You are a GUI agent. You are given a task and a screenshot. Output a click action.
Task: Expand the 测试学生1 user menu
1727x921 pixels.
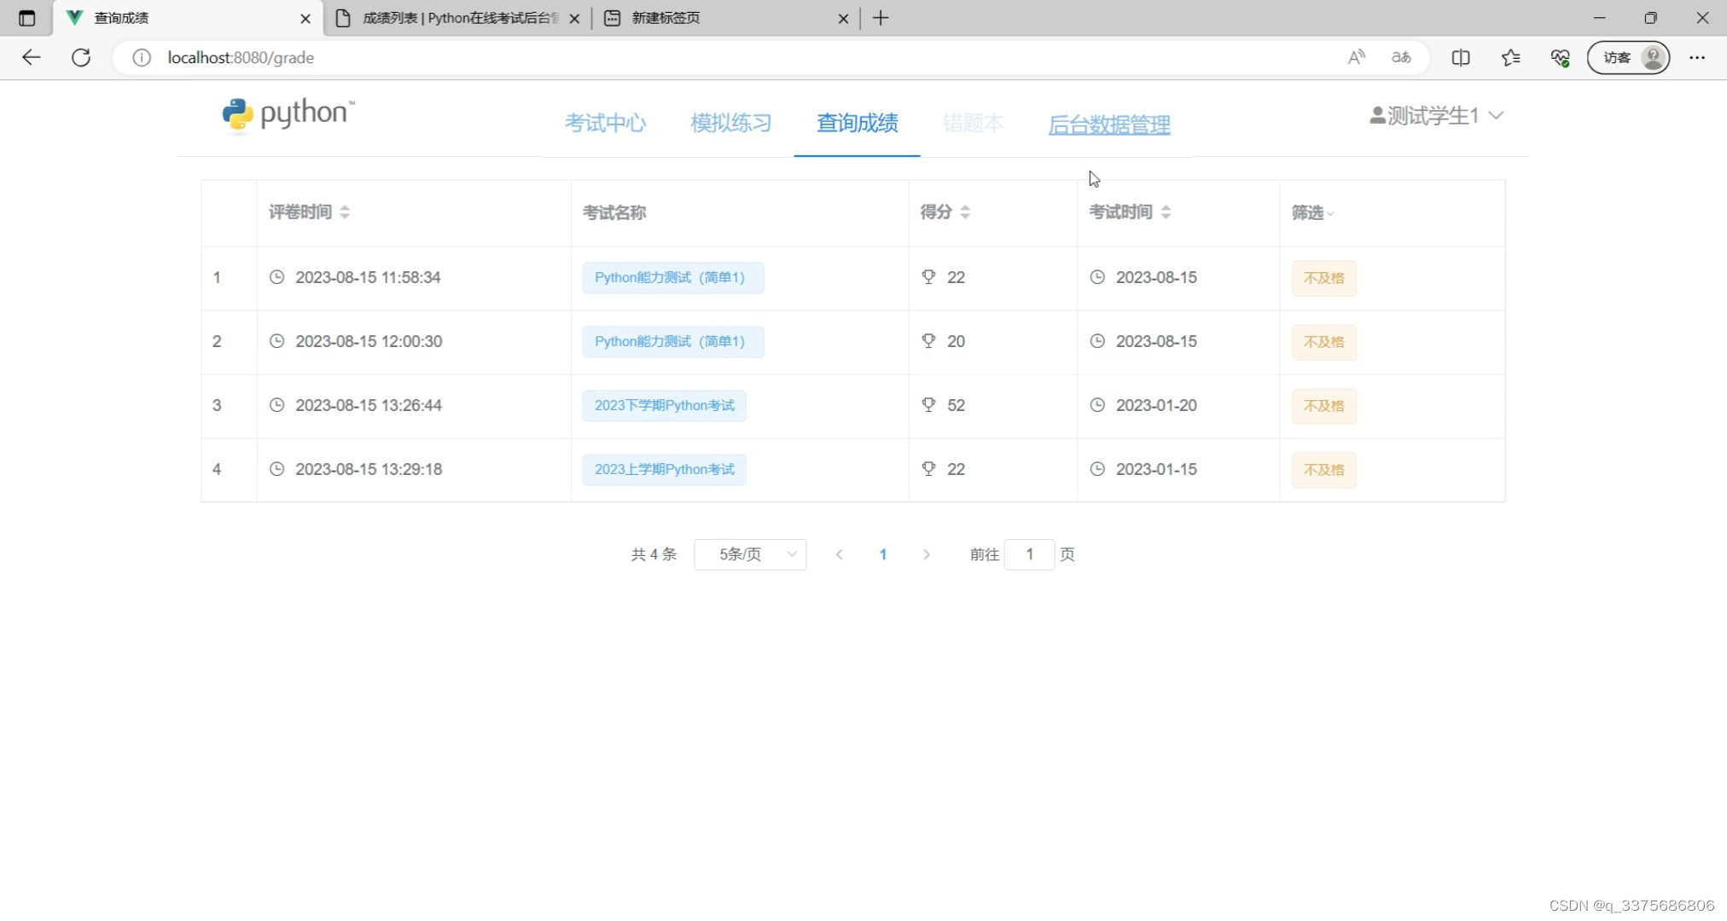1436,115
